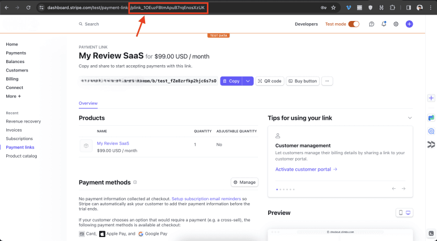Click previous arrow in tips carousel

394,188
